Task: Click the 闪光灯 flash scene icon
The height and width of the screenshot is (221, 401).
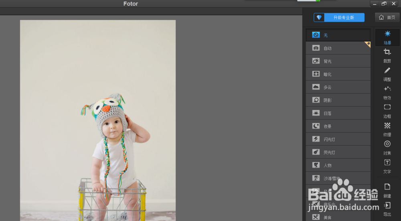Action: click(316, 139)
